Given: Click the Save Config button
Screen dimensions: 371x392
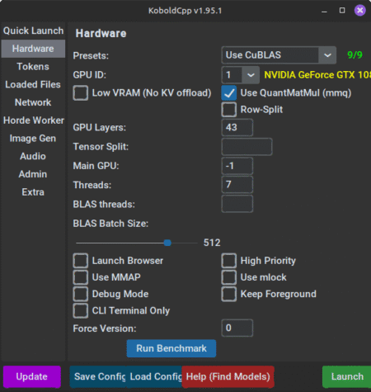Looking at the screenshot, I should pos(98,376).
